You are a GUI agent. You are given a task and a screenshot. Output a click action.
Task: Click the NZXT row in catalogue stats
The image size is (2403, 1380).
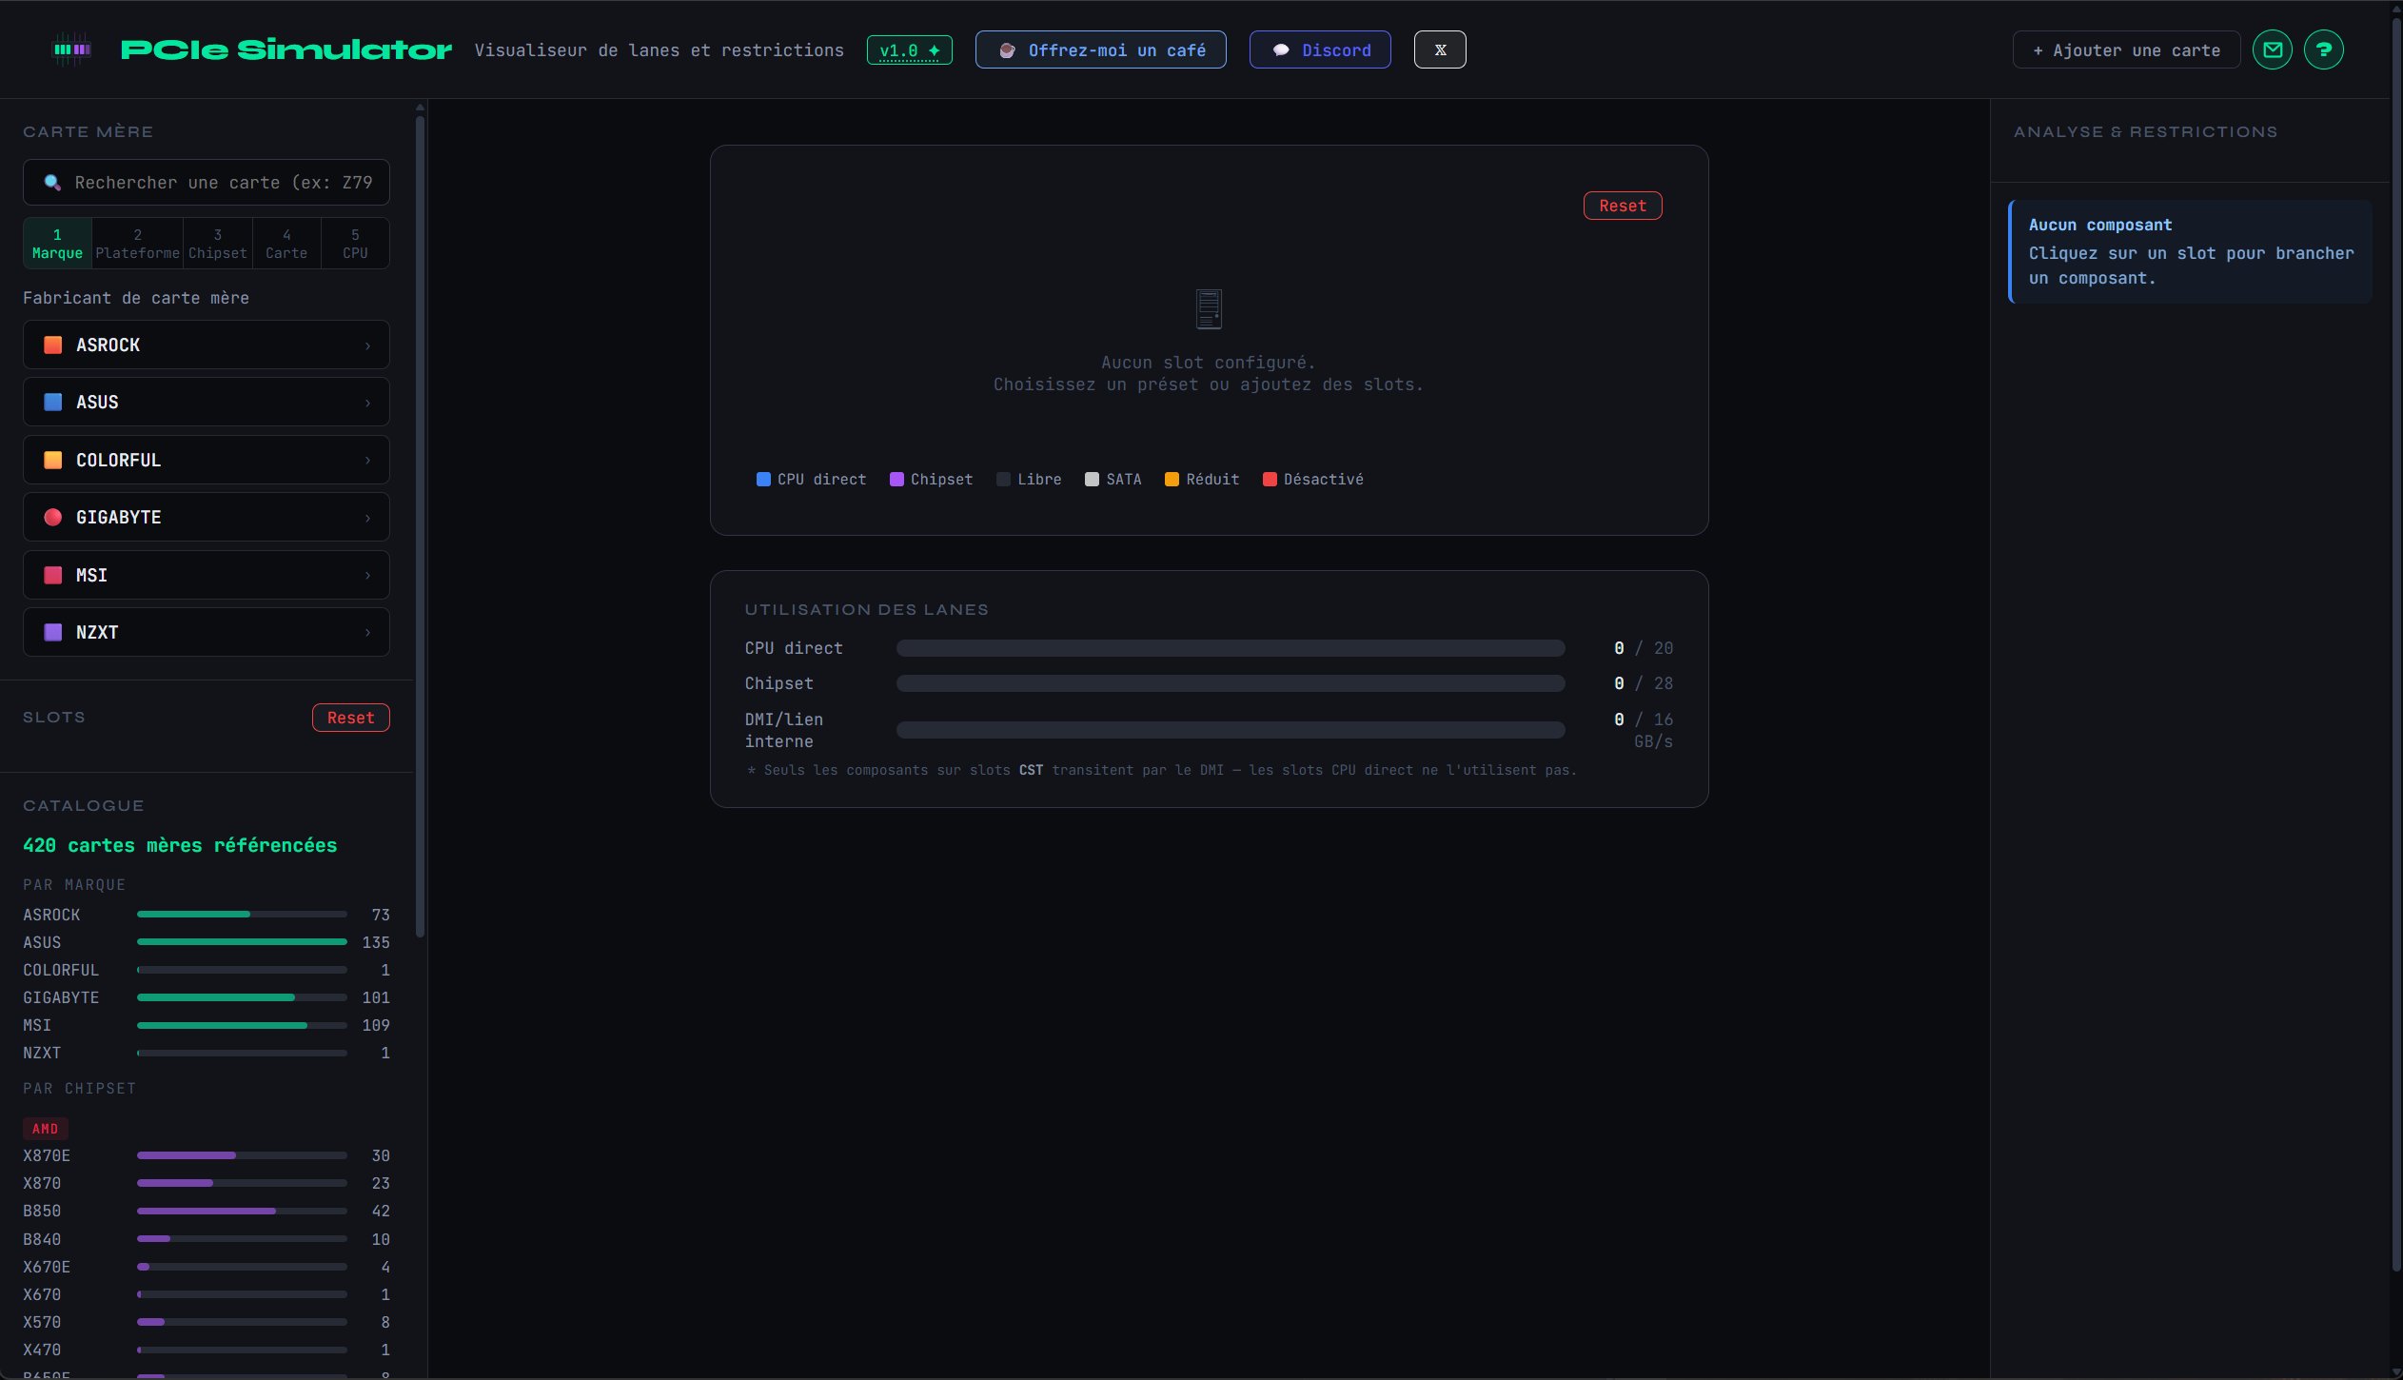pos(207,1053)
